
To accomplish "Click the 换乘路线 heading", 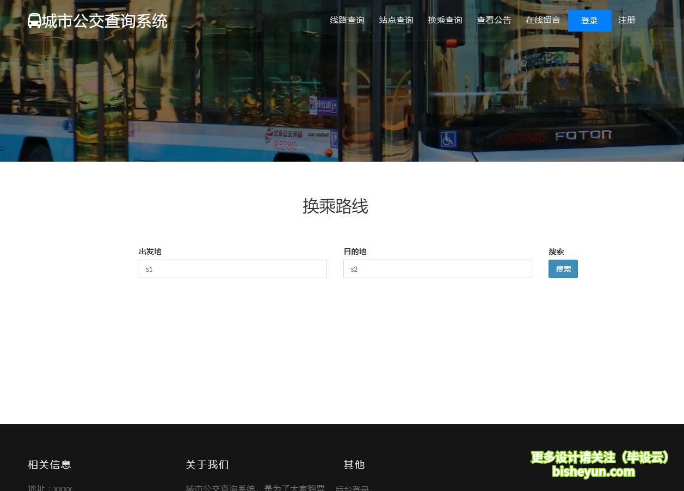I will (x=336, y=206).
